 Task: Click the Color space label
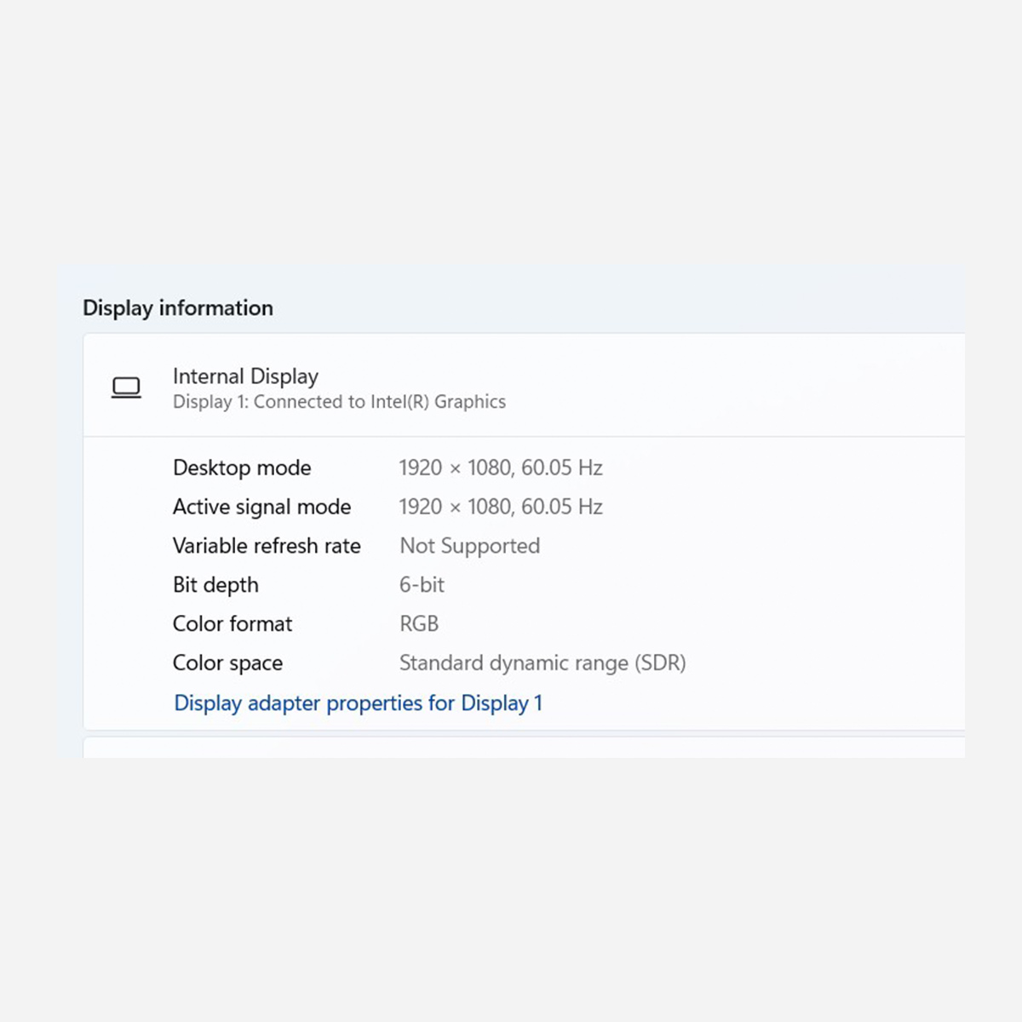(x=227, y=663)
